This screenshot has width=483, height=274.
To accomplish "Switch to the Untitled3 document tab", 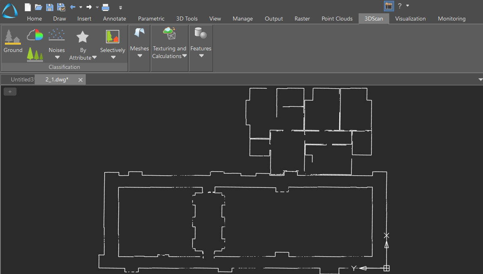I will click(x=21, y=79).
